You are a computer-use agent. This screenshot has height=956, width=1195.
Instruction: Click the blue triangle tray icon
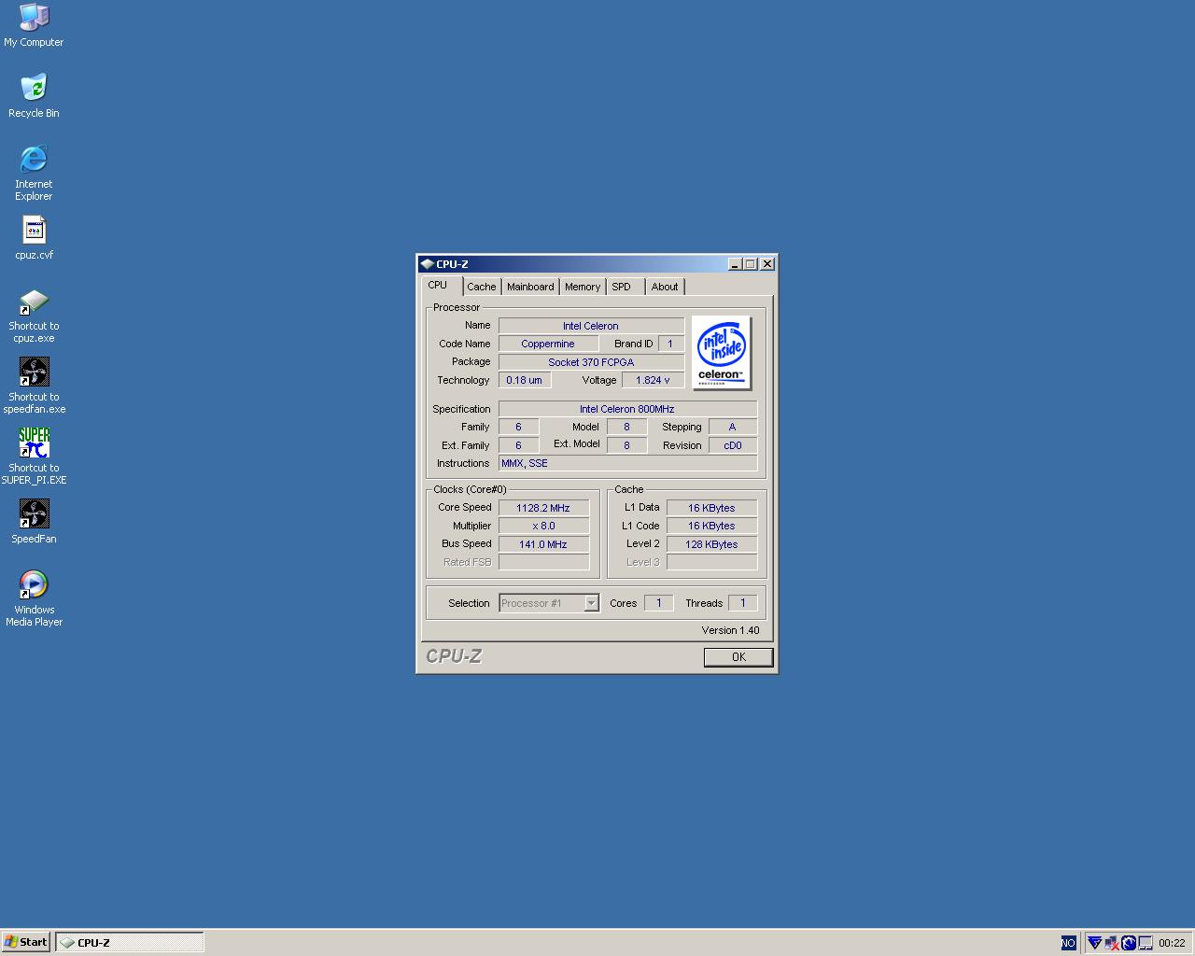(x=1094, y=943)
